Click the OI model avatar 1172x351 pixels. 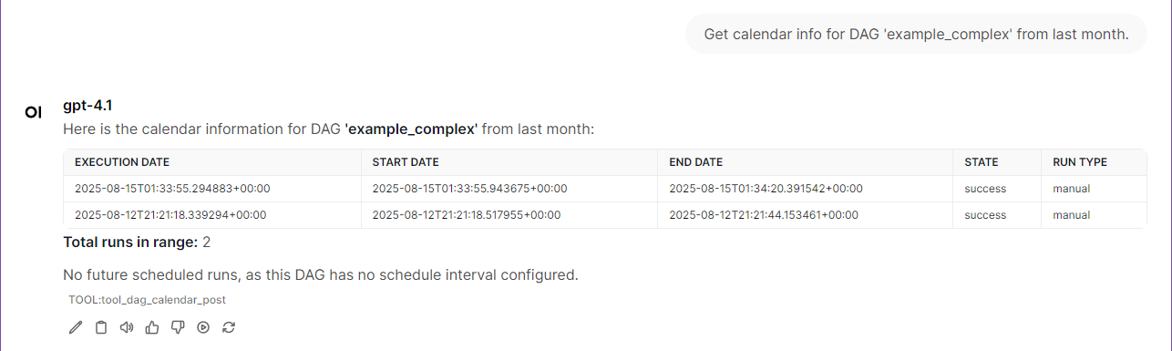click(x=34, y=112)
